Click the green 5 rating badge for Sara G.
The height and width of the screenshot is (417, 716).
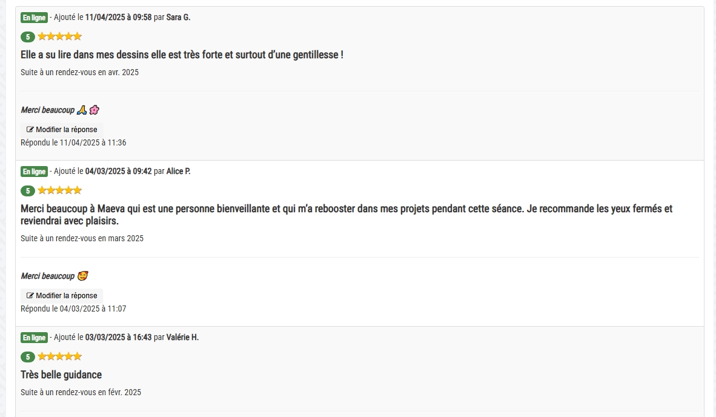point(28,37)
